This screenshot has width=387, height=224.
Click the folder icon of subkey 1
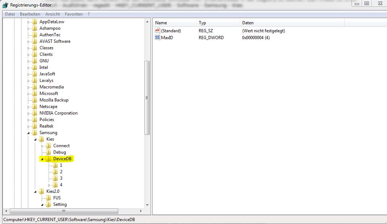55,165
